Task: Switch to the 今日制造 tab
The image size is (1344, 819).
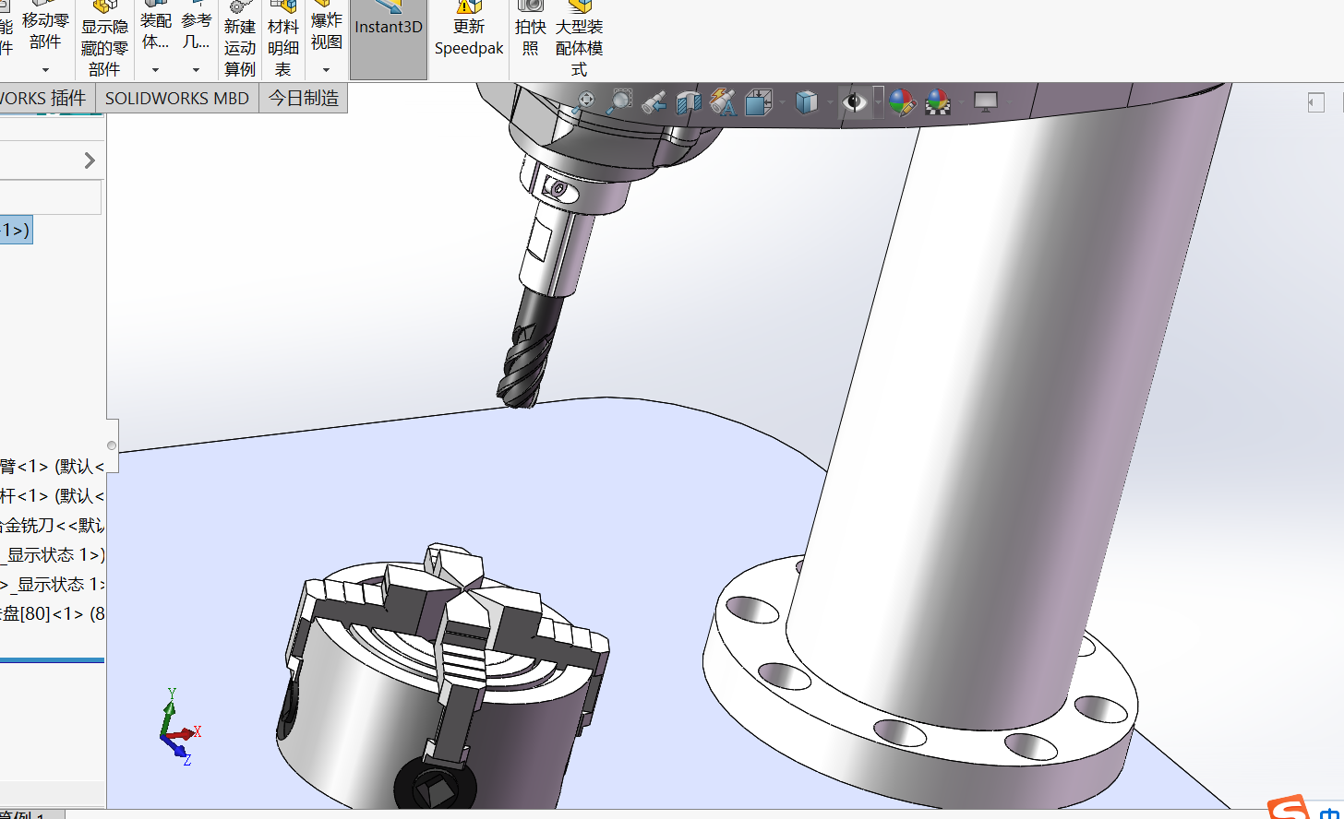Action: pos(304,98)
